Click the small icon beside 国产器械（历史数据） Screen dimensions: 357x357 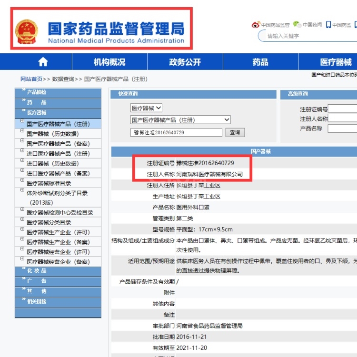point(22,133)
